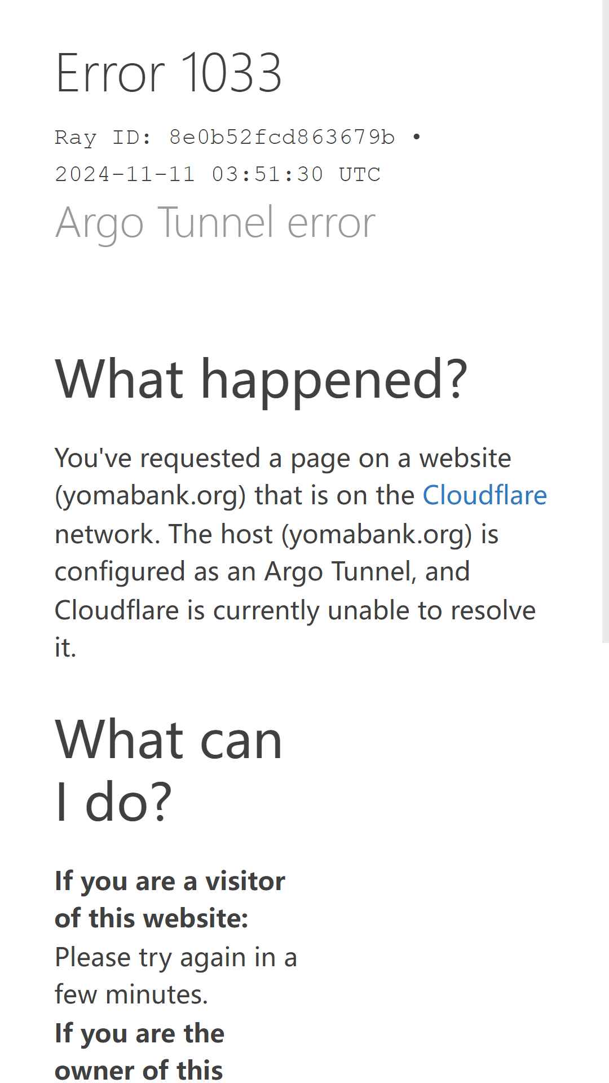Click 'owner of this' bold text
Screen dimensions: 609x1083
(x=139, y=1070)
